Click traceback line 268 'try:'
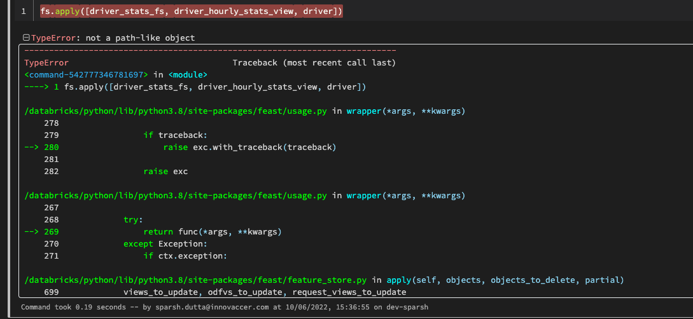Viewport: 693px width, 319px height. click(134, 219)
